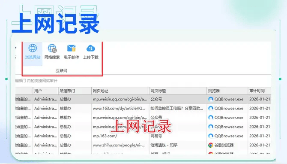Select the 谷歌浏览器 cell in zhihu people row

click(224, 145)
